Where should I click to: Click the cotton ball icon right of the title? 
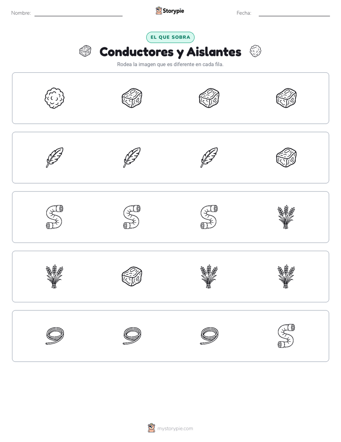tap(256, 51)
